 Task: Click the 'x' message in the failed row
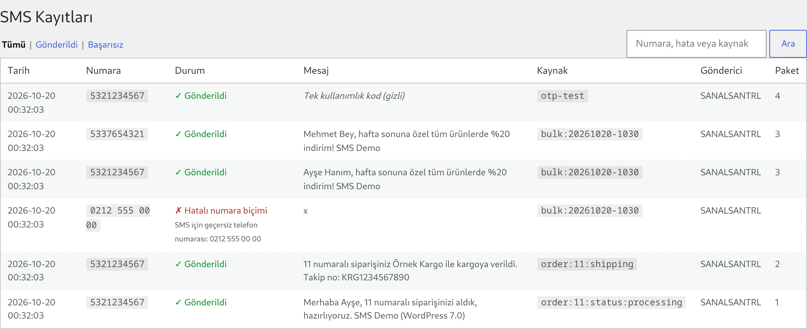point(306,211)
